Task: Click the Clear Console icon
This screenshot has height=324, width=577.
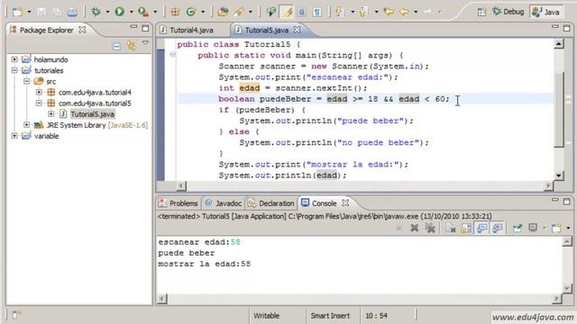Action: [451, 228]
